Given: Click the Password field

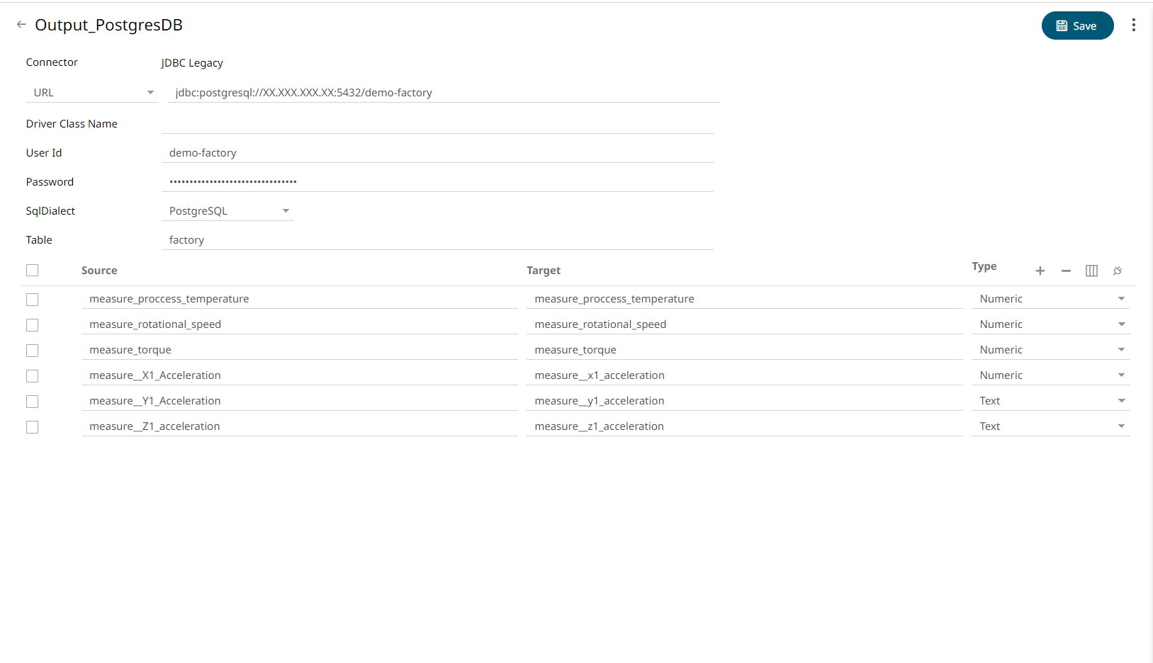Looking at the screenshot, I should (x=437, y=182).
